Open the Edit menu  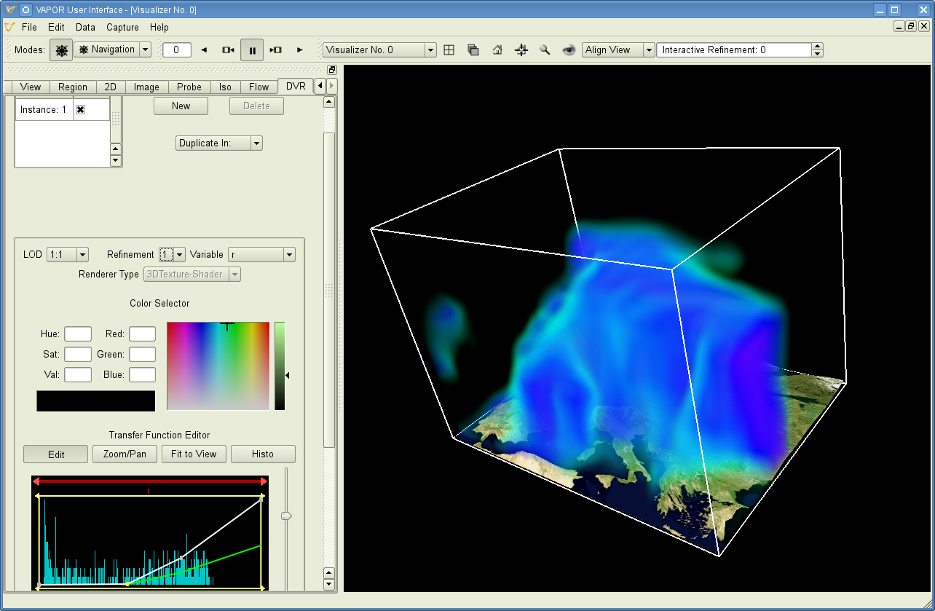pyautogui.click(x=56, y=27)
